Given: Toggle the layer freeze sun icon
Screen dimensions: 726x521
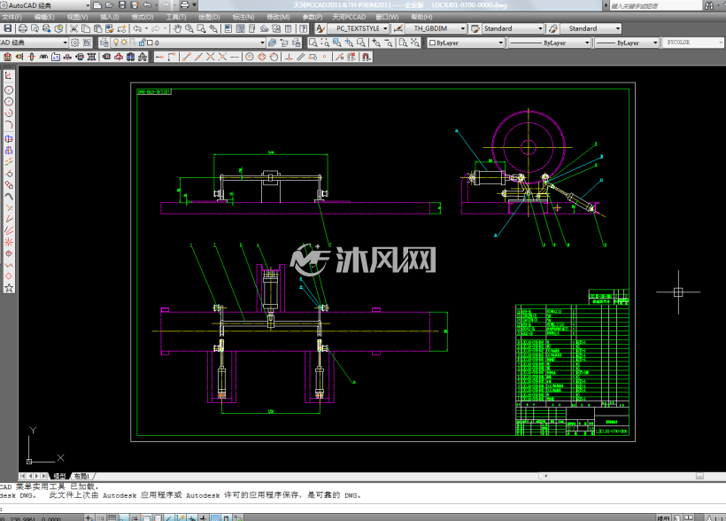Looking at the screenshot, I should point(124,43).
